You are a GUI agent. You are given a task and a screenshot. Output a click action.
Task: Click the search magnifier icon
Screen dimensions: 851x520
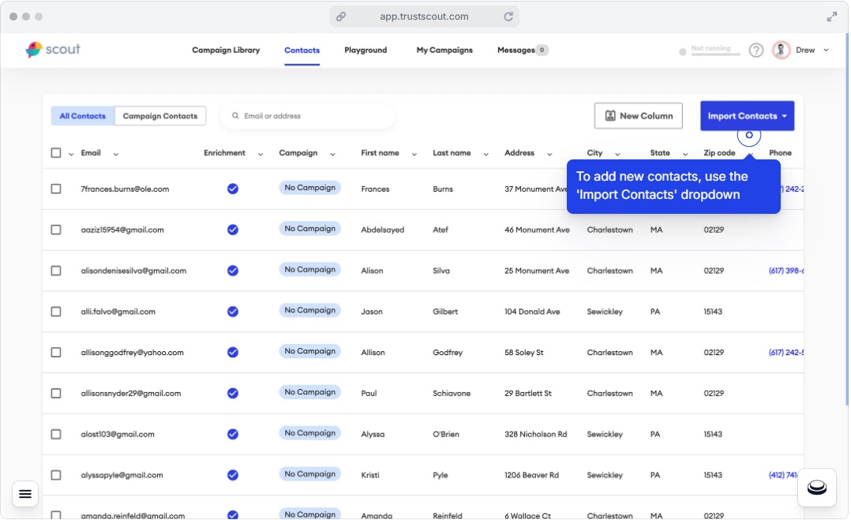(x=235, y=115)
